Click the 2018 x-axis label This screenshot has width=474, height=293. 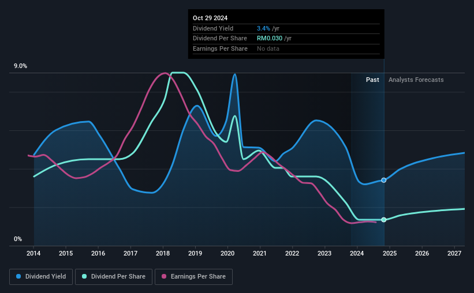click(x=163, y=253)
